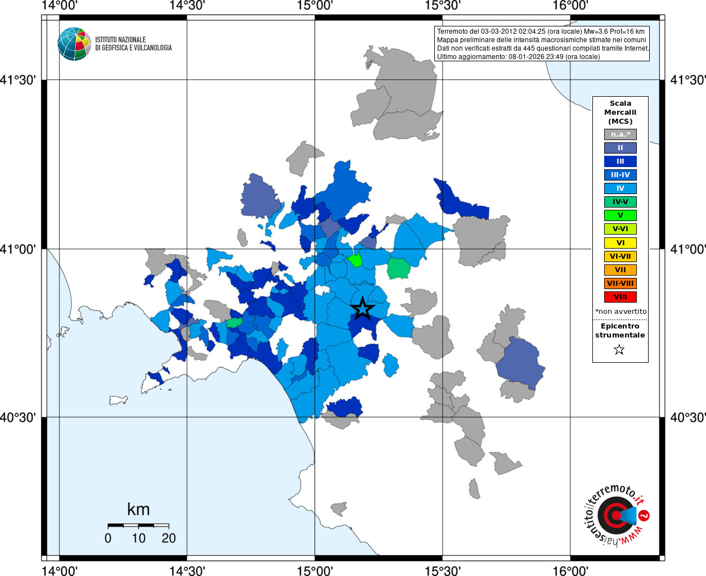Click the Scala Mercalli (MCS) legend title
706x576 pixels.
tap(620, 112)
